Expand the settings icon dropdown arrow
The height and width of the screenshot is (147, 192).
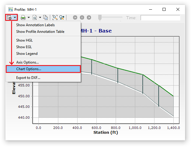pyautogui.click(x=15, y=18)
